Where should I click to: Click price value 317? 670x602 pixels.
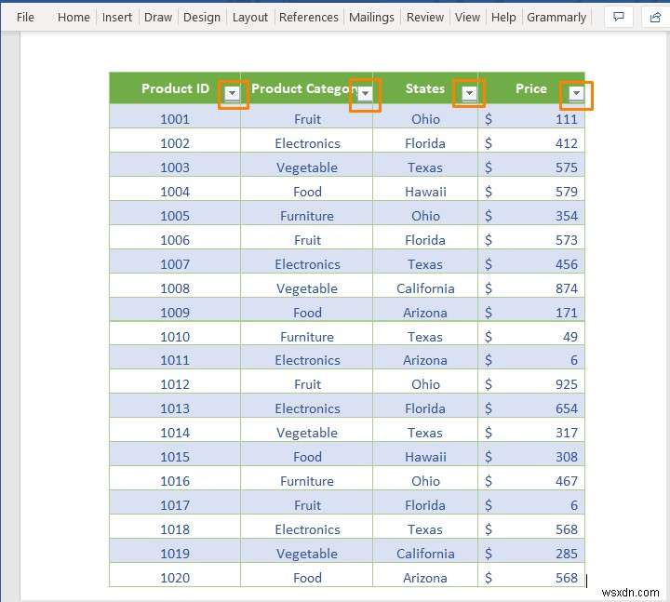pyautogui.click(x=567, y=433)
